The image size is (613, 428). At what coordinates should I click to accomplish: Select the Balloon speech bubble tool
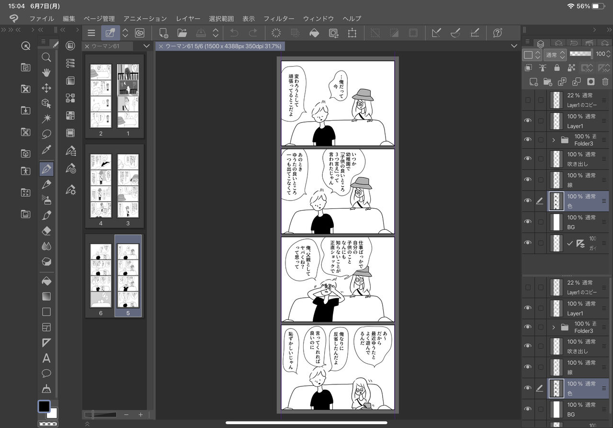pyautogui.click(x=46, y=373)
